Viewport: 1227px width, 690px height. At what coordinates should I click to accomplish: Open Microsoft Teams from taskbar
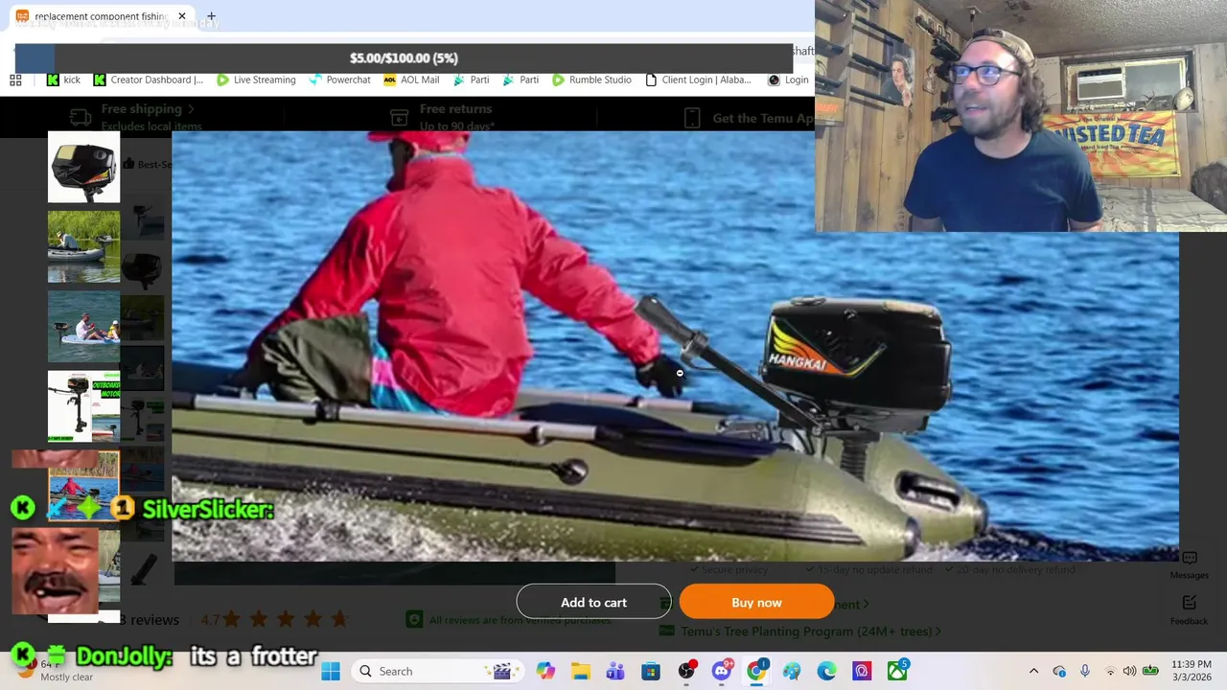[615, 671]
